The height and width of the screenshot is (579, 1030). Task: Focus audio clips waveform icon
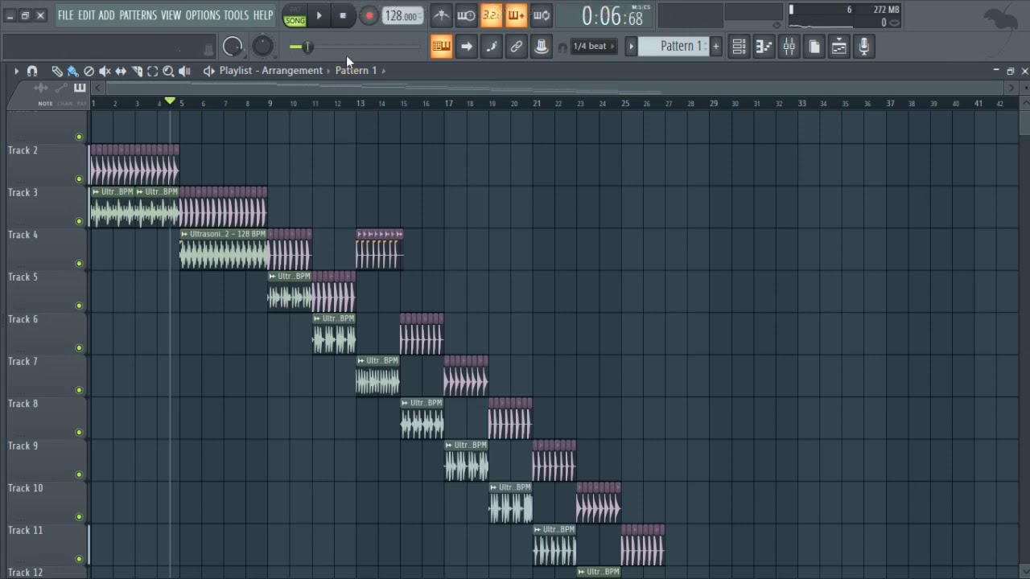tap(41, 88)
